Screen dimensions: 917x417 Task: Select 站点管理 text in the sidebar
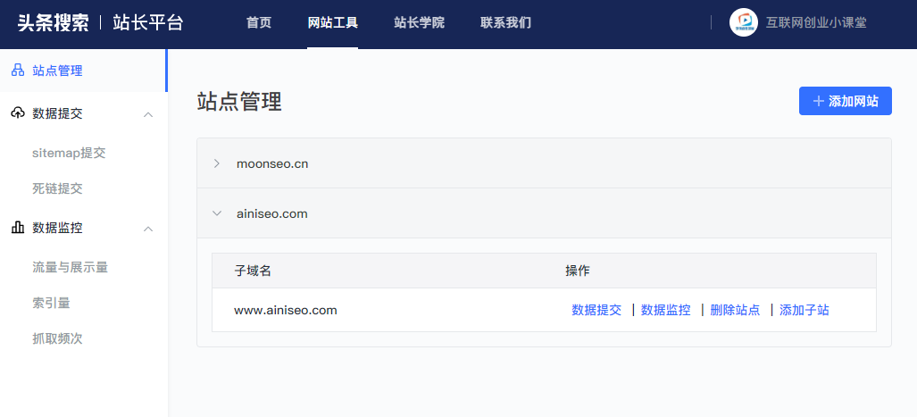coord(57,71)
